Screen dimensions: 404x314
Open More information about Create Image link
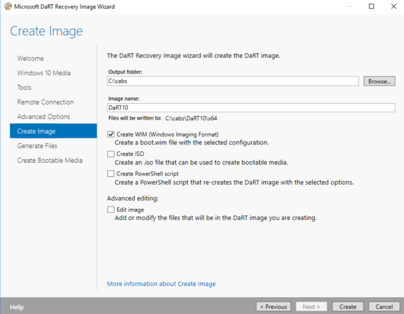pos(161,284)
